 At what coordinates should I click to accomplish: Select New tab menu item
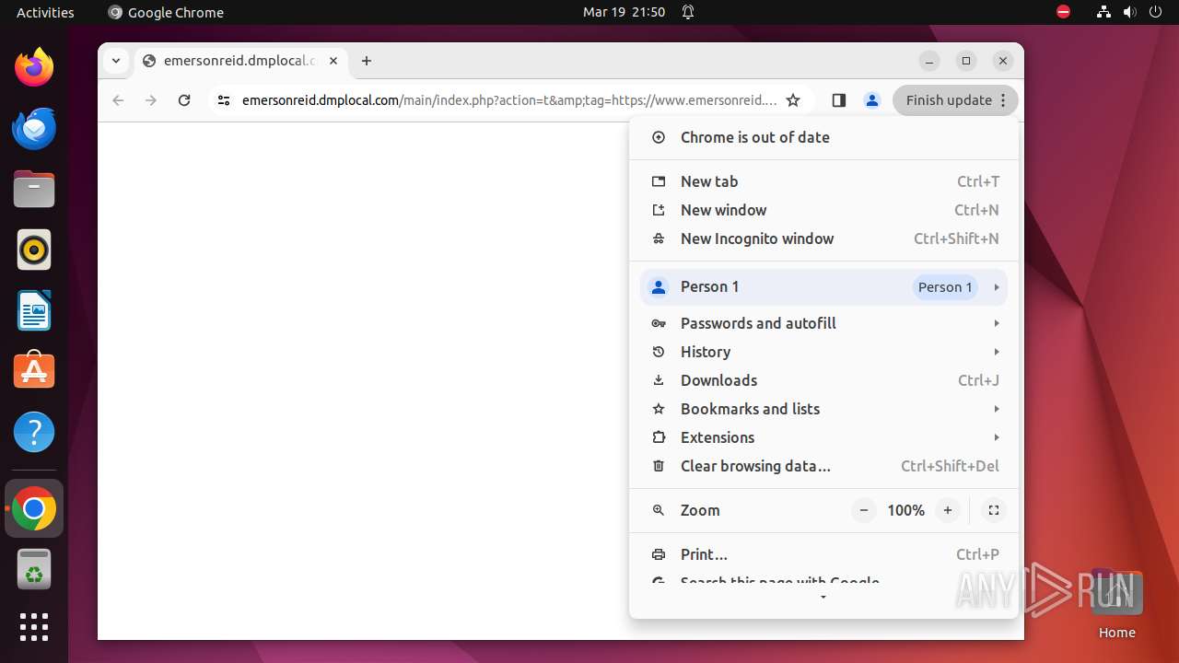824,181
